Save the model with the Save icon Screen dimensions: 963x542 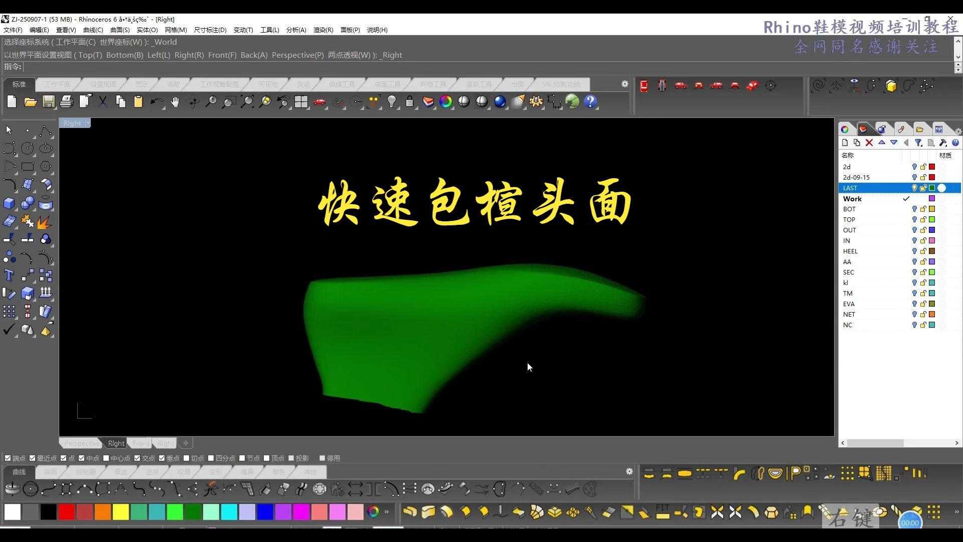[48, 102]
